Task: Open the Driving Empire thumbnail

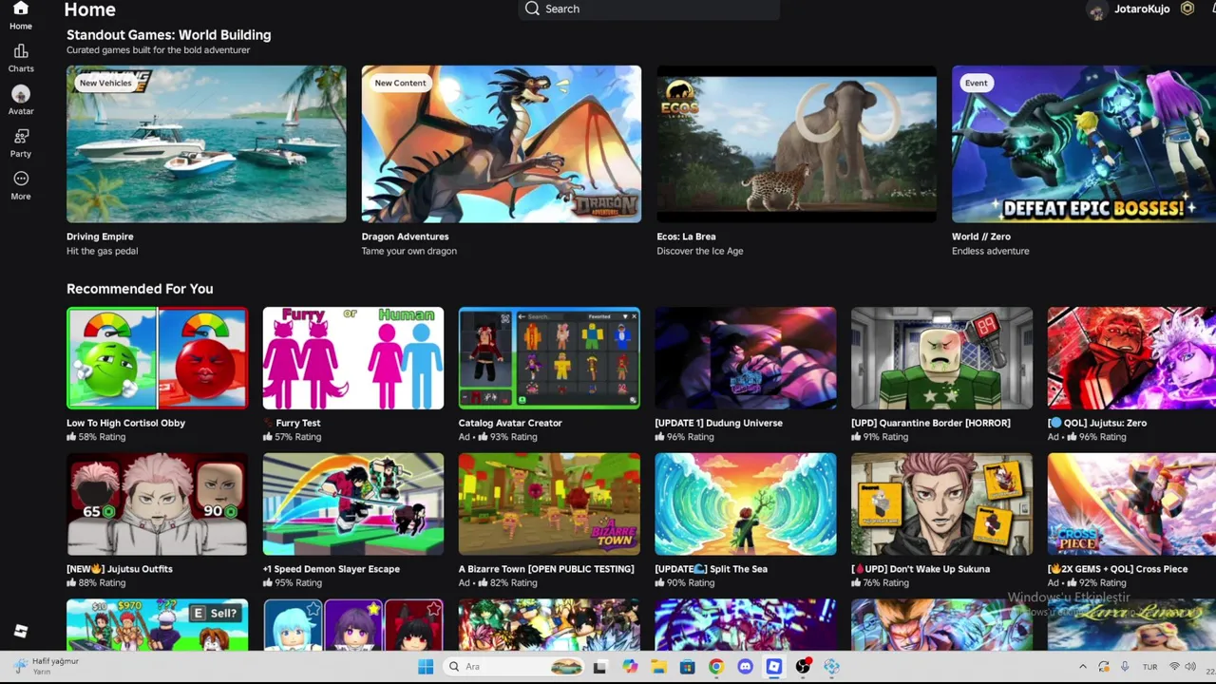Action: pyautogui.click(x=206, y=143)
